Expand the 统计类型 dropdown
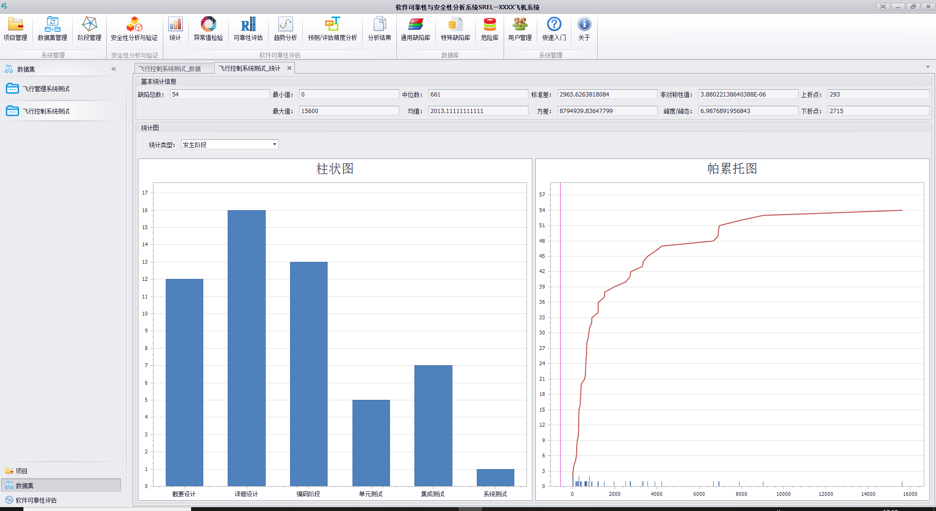Image resolution: width=936 pixels, height=511 pixels. point(274,144)
